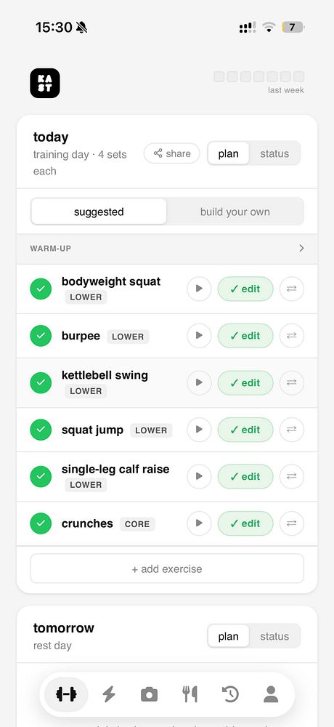Toggle the single-leg calf raise checkmark
The image size is (334, 727).
[x=41, y=477]
